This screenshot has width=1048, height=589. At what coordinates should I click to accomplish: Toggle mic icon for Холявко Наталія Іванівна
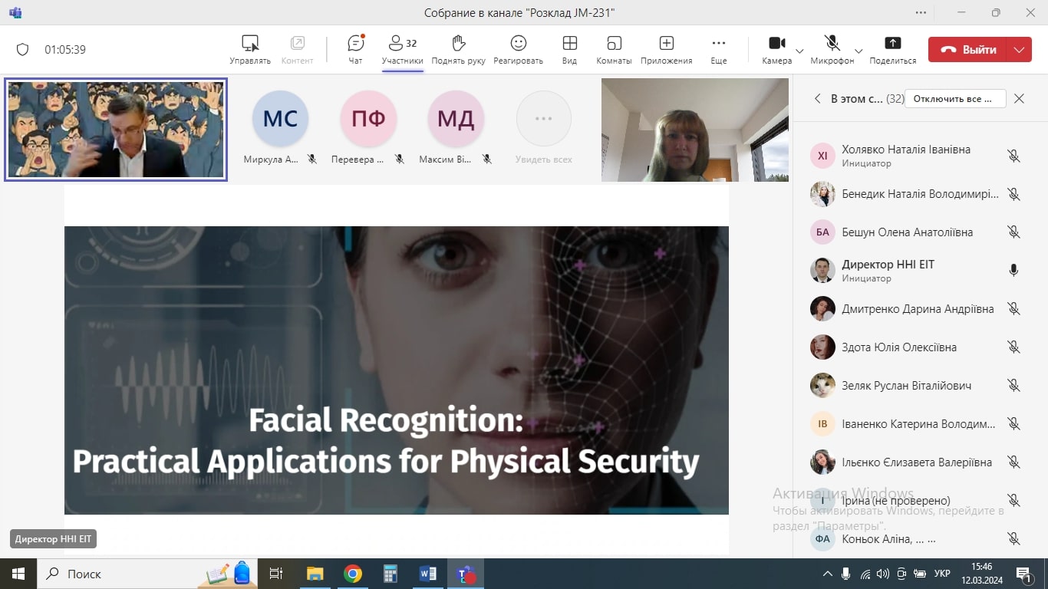[1013, 156]
